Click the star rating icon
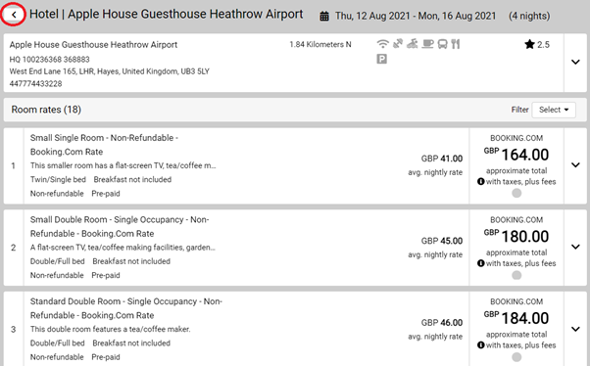This screenshot has height=366, width=590. click(529, 44)
